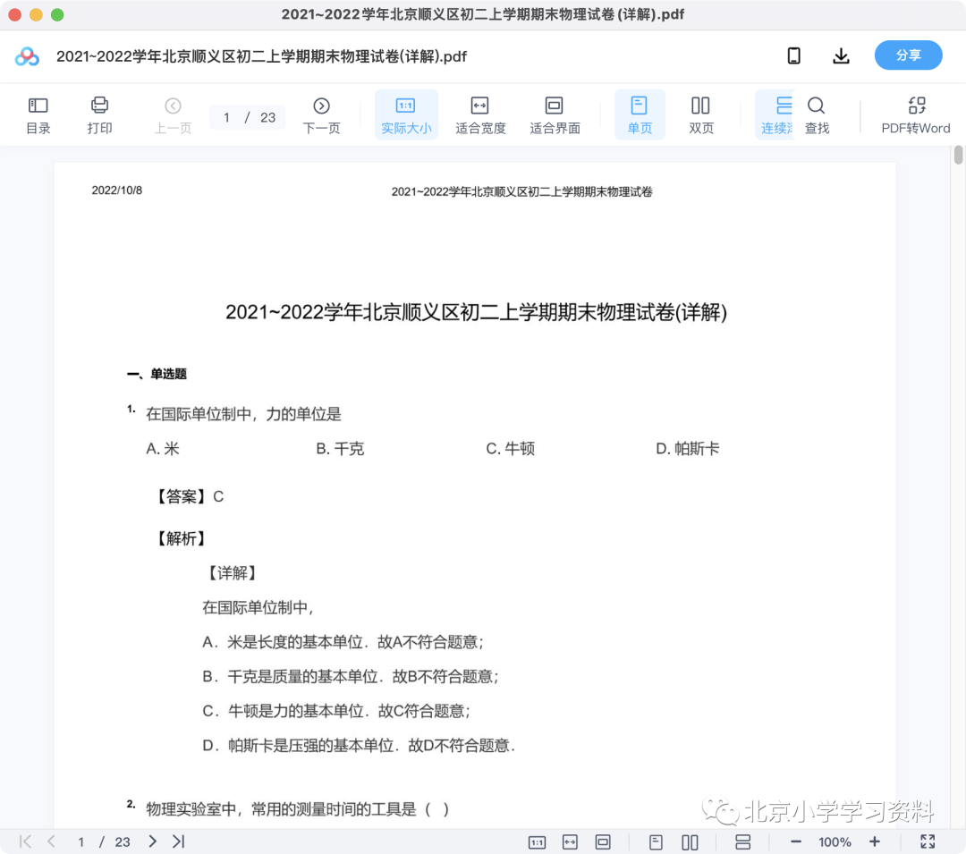Click bottom bar next page chevron
The height and width of the screenshot is (854, 966).
coord(152,841)
